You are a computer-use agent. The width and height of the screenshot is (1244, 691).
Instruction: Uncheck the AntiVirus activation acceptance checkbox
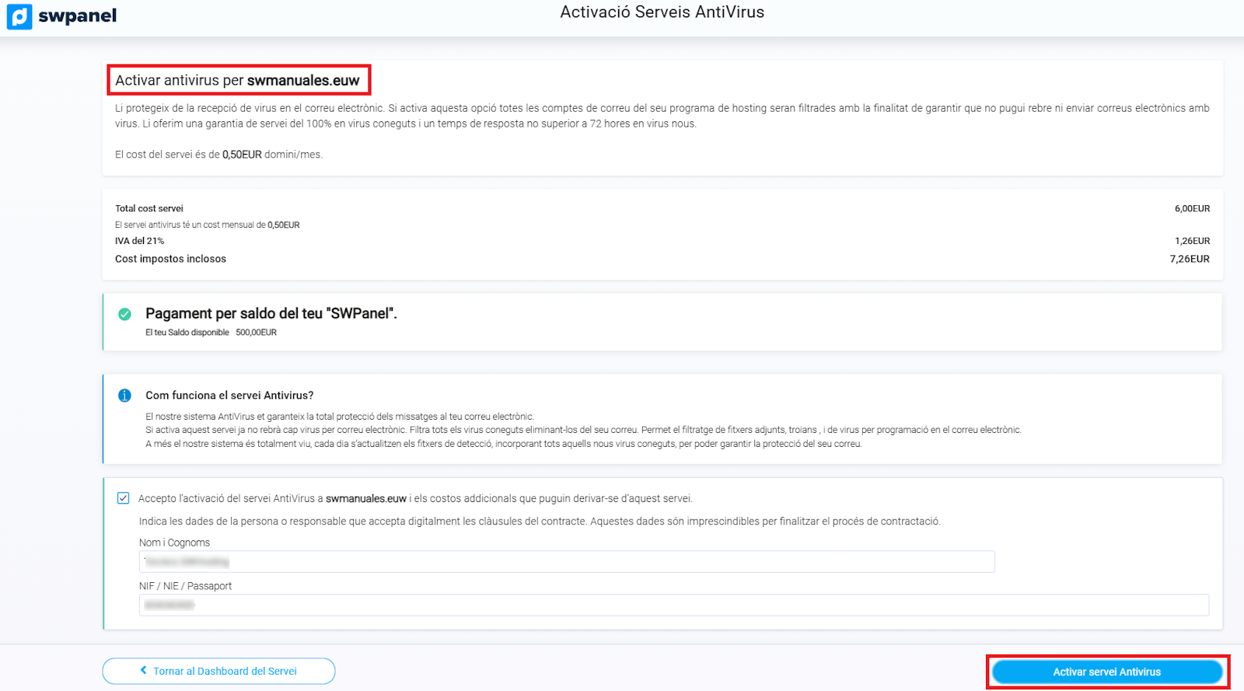point(123,498)
